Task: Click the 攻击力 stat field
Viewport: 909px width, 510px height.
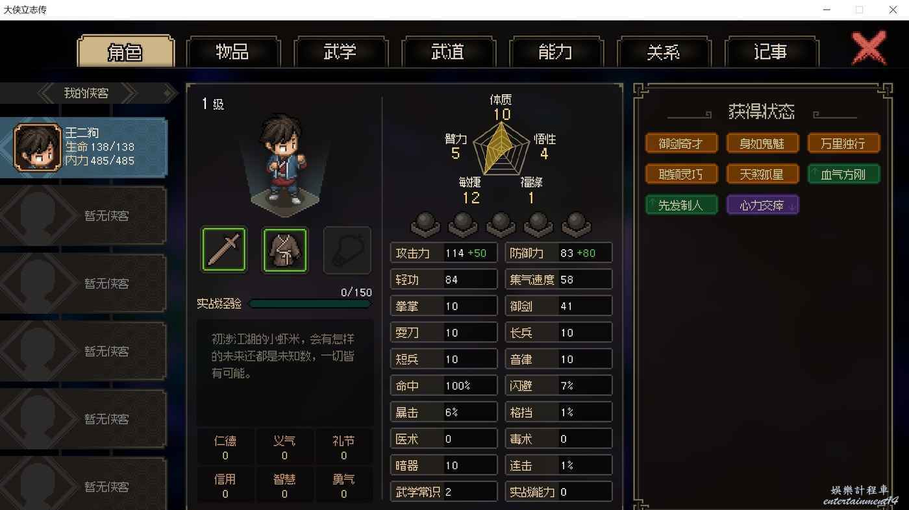Action: point(444,253)
